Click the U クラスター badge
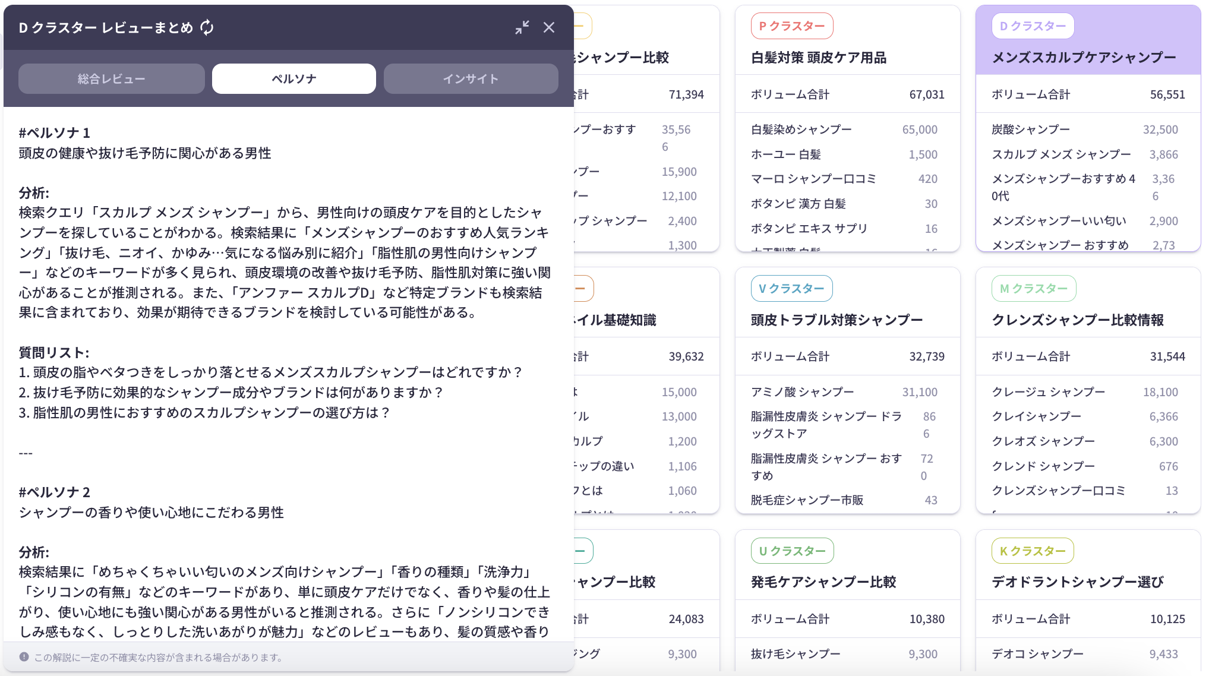The width and height of the screenshot is (1212, 676). point(792,551)
